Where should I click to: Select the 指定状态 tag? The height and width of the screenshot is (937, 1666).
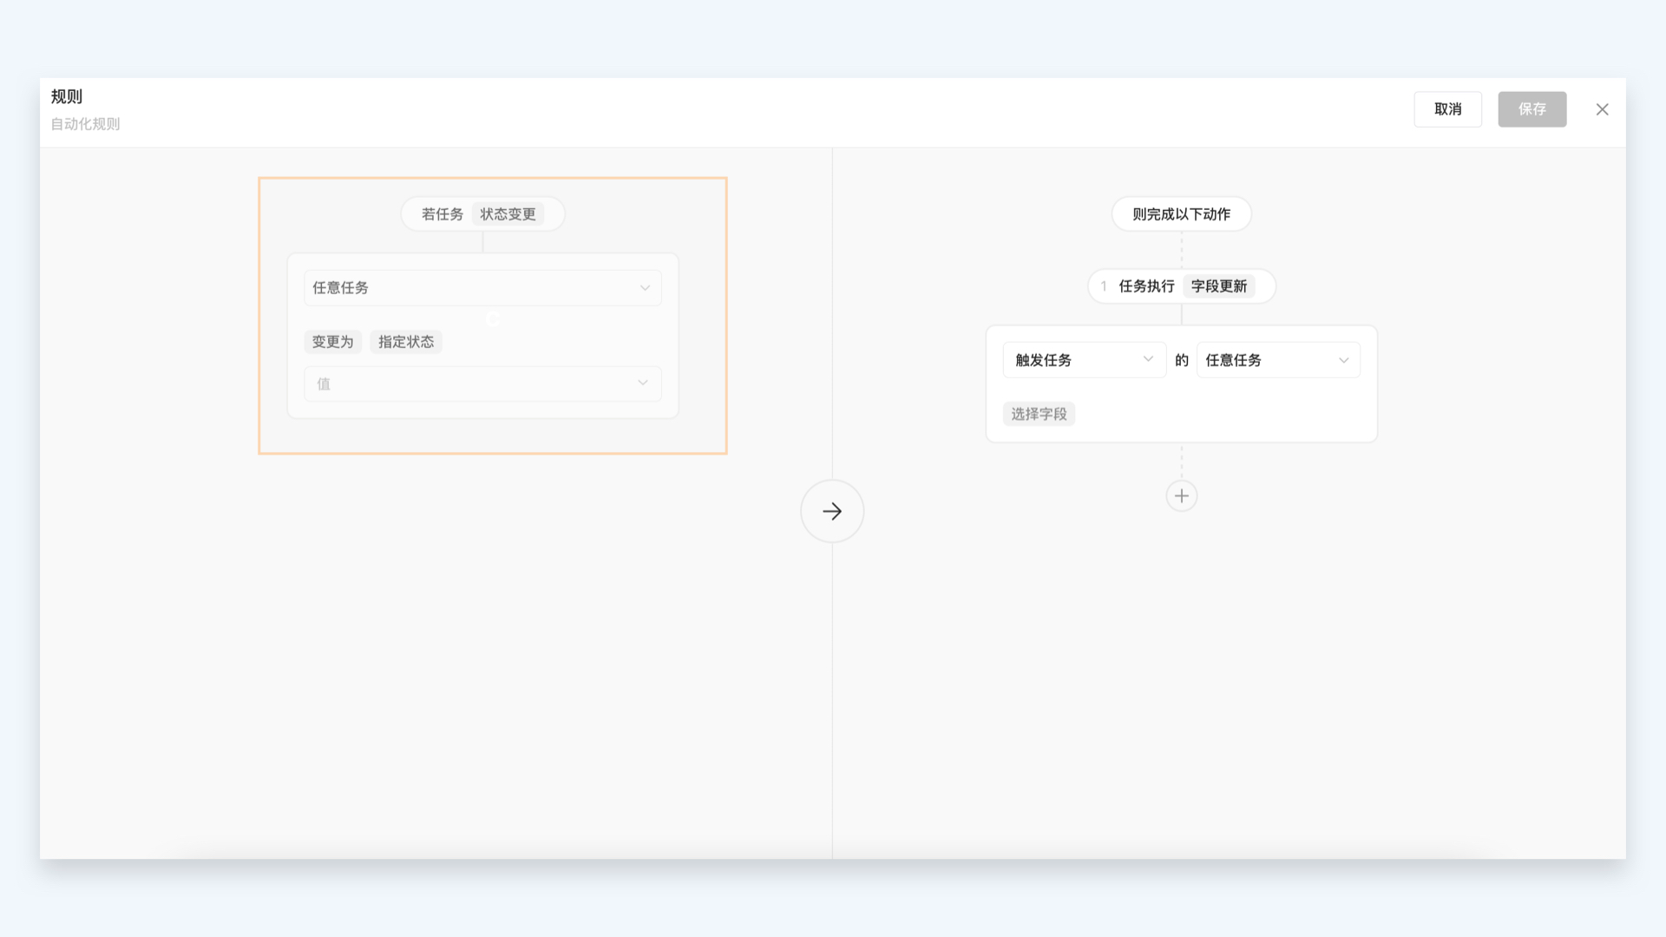coord(406,342)
